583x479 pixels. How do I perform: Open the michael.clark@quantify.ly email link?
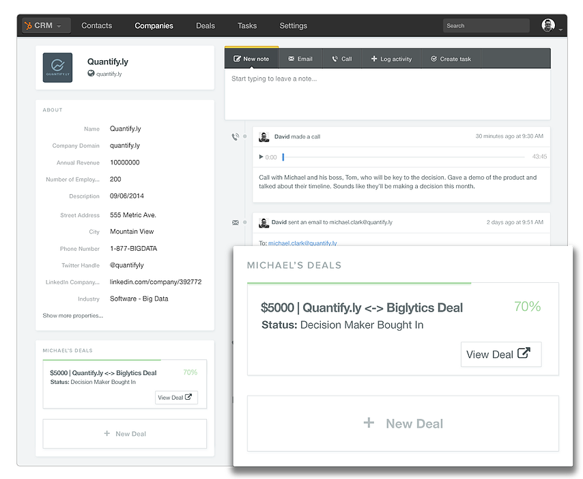302,243
